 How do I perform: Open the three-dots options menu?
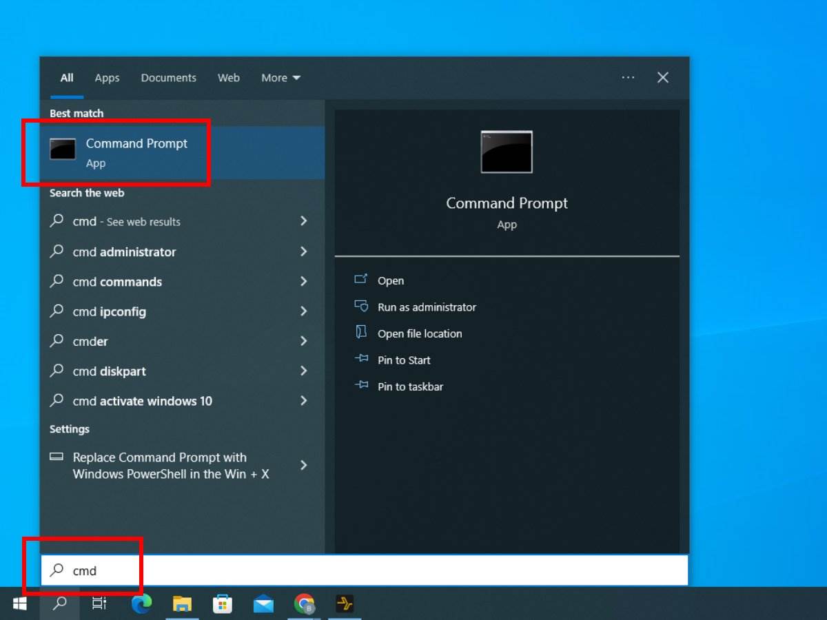628,78
